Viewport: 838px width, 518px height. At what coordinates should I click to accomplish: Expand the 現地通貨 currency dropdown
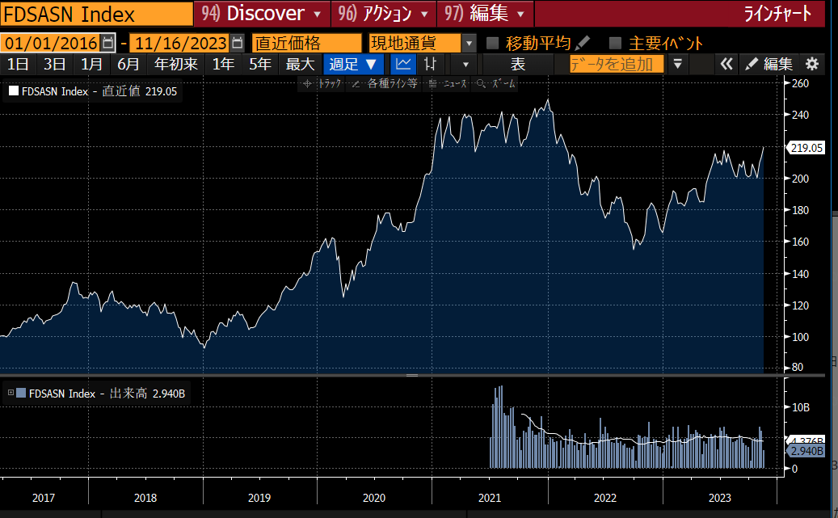point(469,43)
